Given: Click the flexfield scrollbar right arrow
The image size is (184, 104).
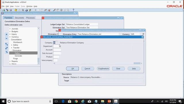Looking at the screenshot, I should coord(141,63).
